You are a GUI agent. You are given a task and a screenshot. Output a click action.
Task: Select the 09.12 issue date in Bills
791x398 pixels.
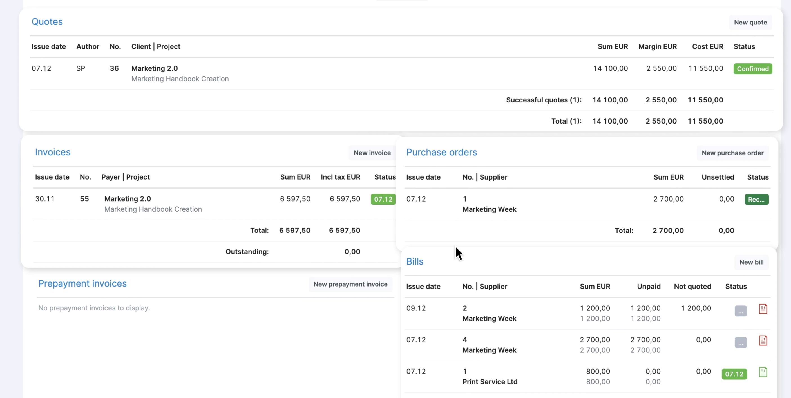point(416,308)
